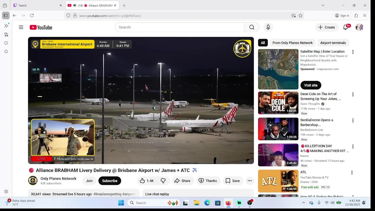Image resolution: width=375 pixels, height=211 pixels.
Task: Select the Airport terminals chip
Action: pyautogui.click(x=333, y=43)
